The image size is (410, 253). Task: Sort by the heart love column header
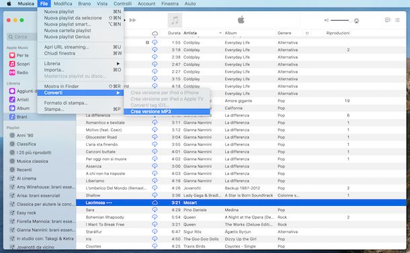[307, 33]
